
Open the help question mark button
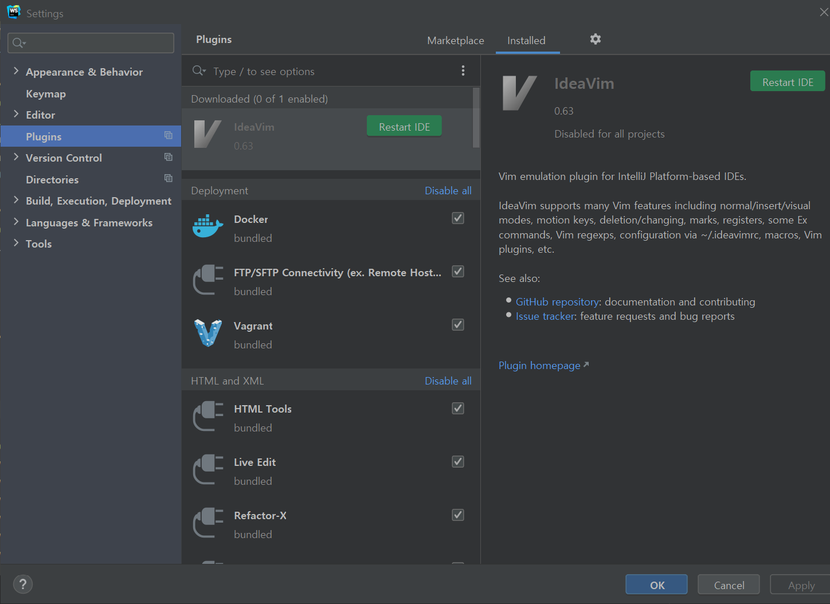pyautogui.click(x=23, y=584)
